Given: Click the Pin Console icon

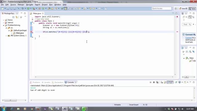Looking at the screenshot, I should [x=176, y=82].
